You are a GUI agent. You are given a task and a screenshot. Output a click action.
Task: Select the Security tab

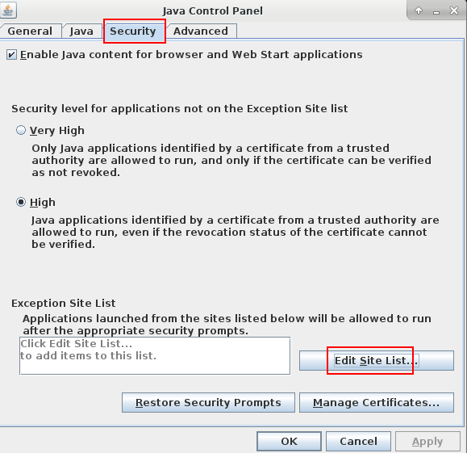click(133, 31)
